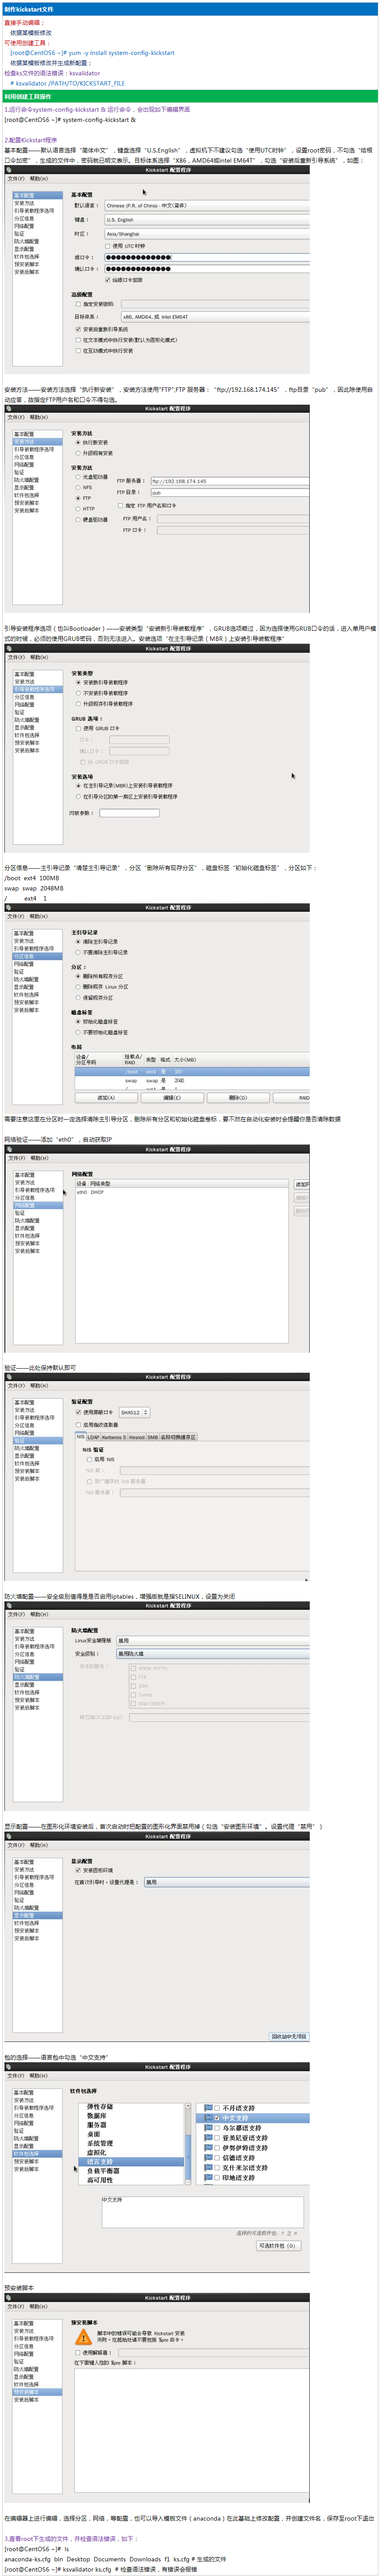Image resolution: width=381 pixels, height=2576 pixels.
Task: Toggle the 给根口令加密 checkbox
Action: pyautogui.click(x=108, y=280)
